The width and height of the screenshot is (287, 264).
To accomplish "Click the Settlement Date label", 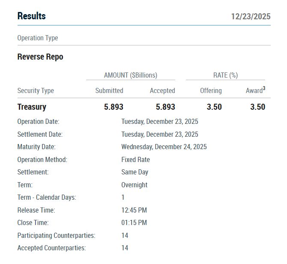I will tap(40, 135).
